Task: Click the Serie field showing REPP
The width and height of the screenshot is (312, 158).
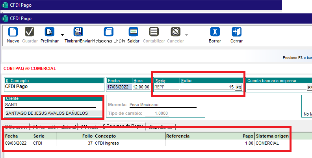Action: click(x=165, y=87)
